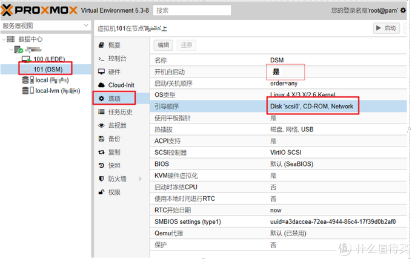Select the local storage entry
Screen dimensions: 412x259
click(x=46, y=80)
